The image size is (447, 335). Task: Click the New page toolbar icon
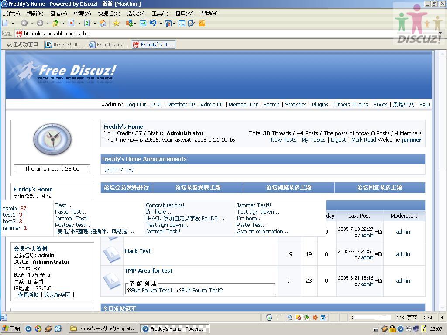coord(5,23)
